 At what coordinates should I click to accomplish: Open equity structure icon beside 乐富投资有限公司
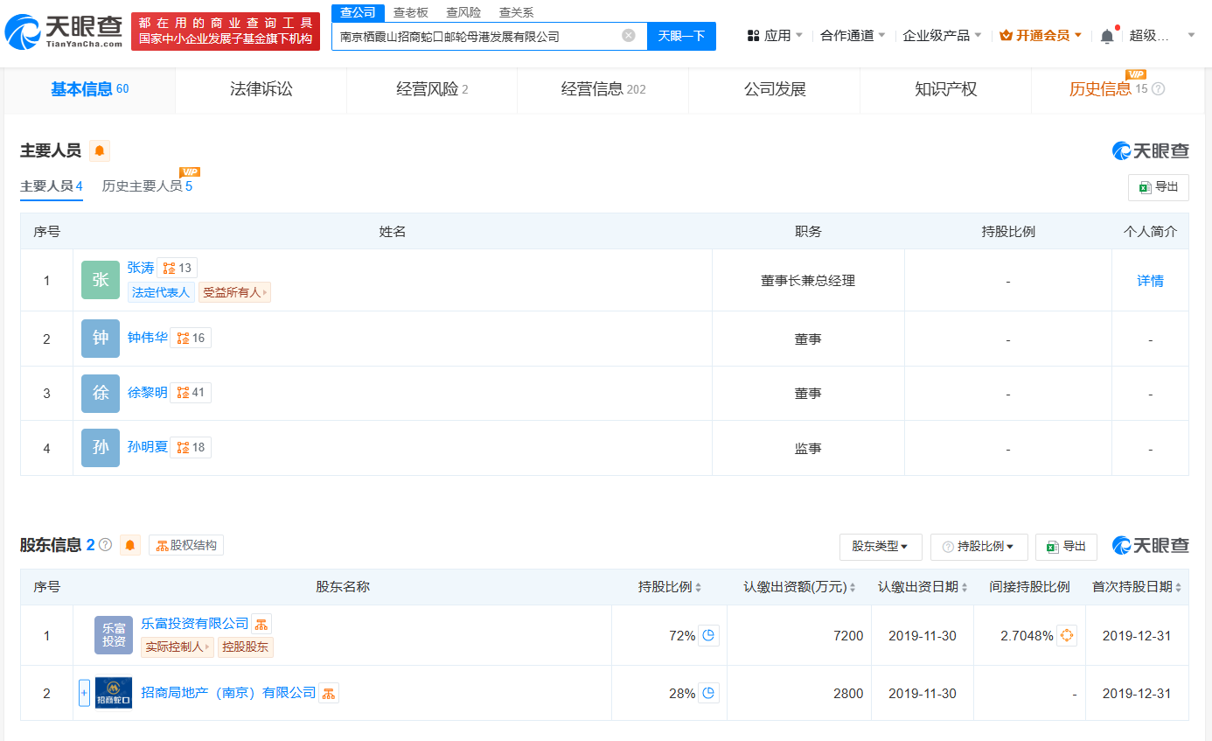[x=261, y=624]
